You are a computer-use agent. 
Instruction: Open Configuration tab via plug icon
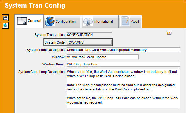pyautogui.click(x=50, y=21)
